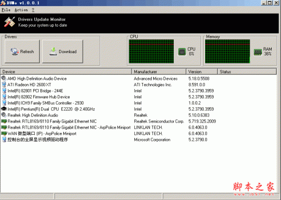Image resolution: width=281 pixels, height=200 pixels.
Task: Click the CPU usage graph
Action: point(151,51)
